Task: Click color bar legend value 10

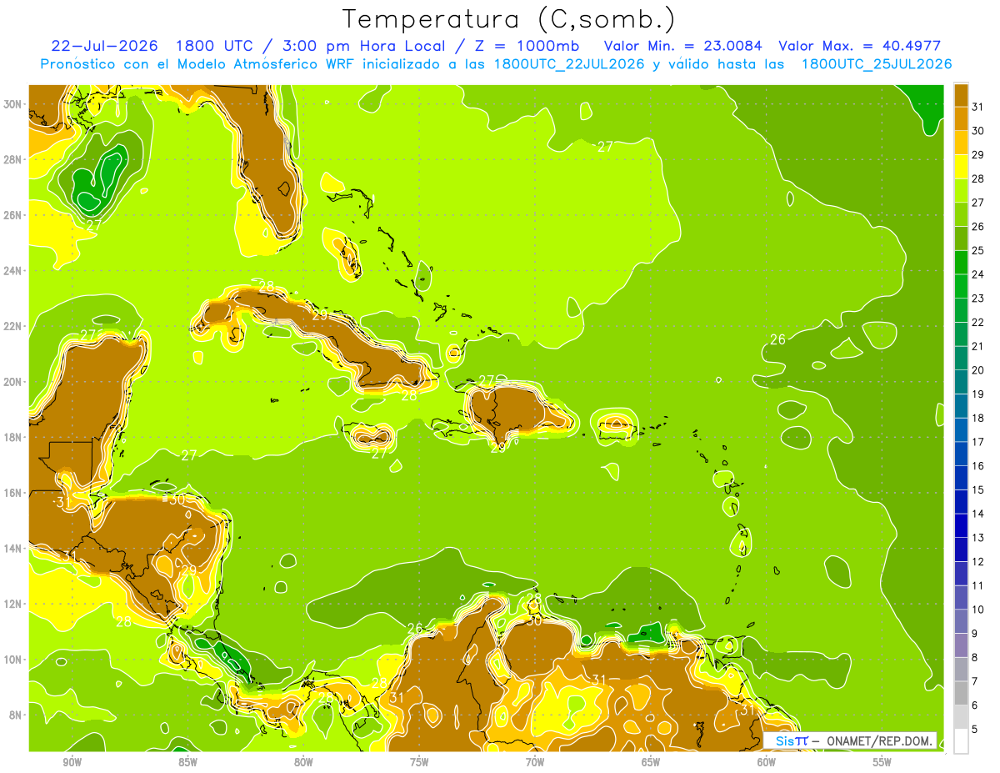Action: tap(977, 610)
